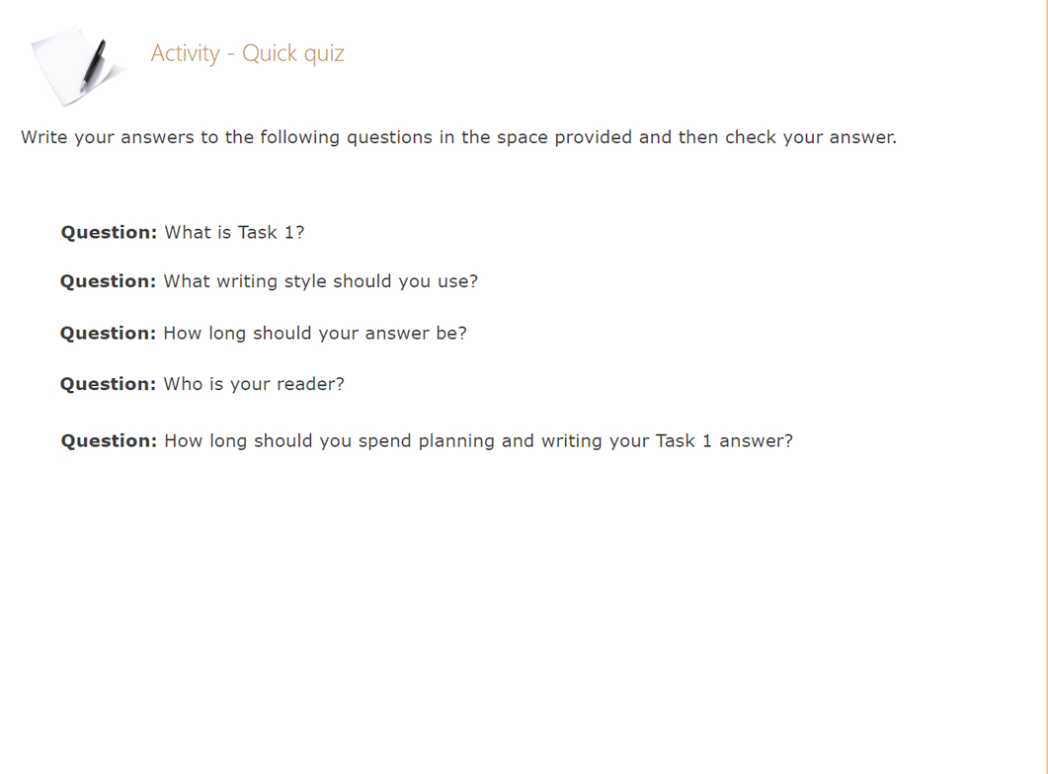Click the words "Quick quiz" in the heading

tap(293, 53)
